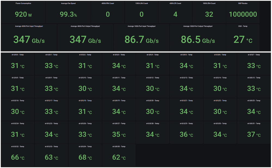Select the 37 °C reading for et-0/0/31
Viewport: 272px width, 168px height.
(254, 134)
